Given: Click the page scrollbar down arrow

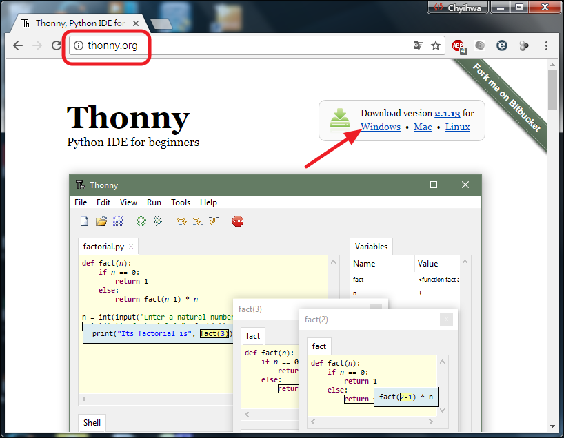Looking at the screenshot, I should (x=552, y=426).
